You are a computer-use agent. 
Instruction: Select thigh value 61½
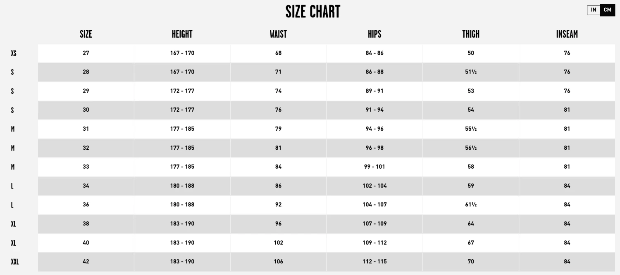point(471,205)
